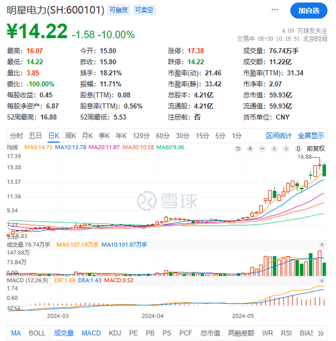Image resolution: width=336 pixels, height=341 pixels.
Task: Switch to the 五日 chart tab
Action: [35, 136]
